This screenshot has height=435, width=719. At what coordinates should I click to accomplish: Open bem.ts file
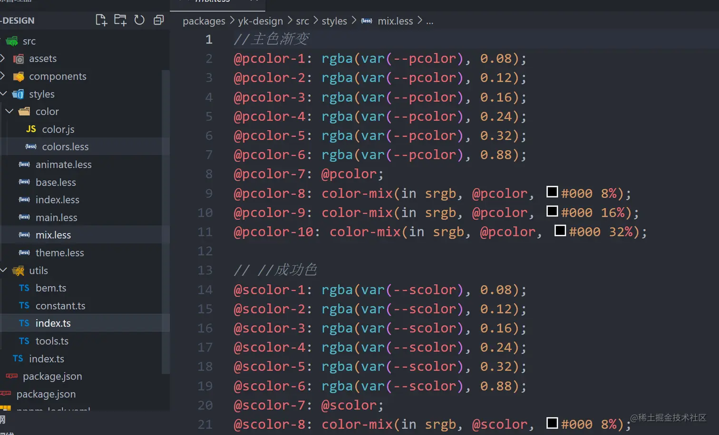click(x=51, y=288)
